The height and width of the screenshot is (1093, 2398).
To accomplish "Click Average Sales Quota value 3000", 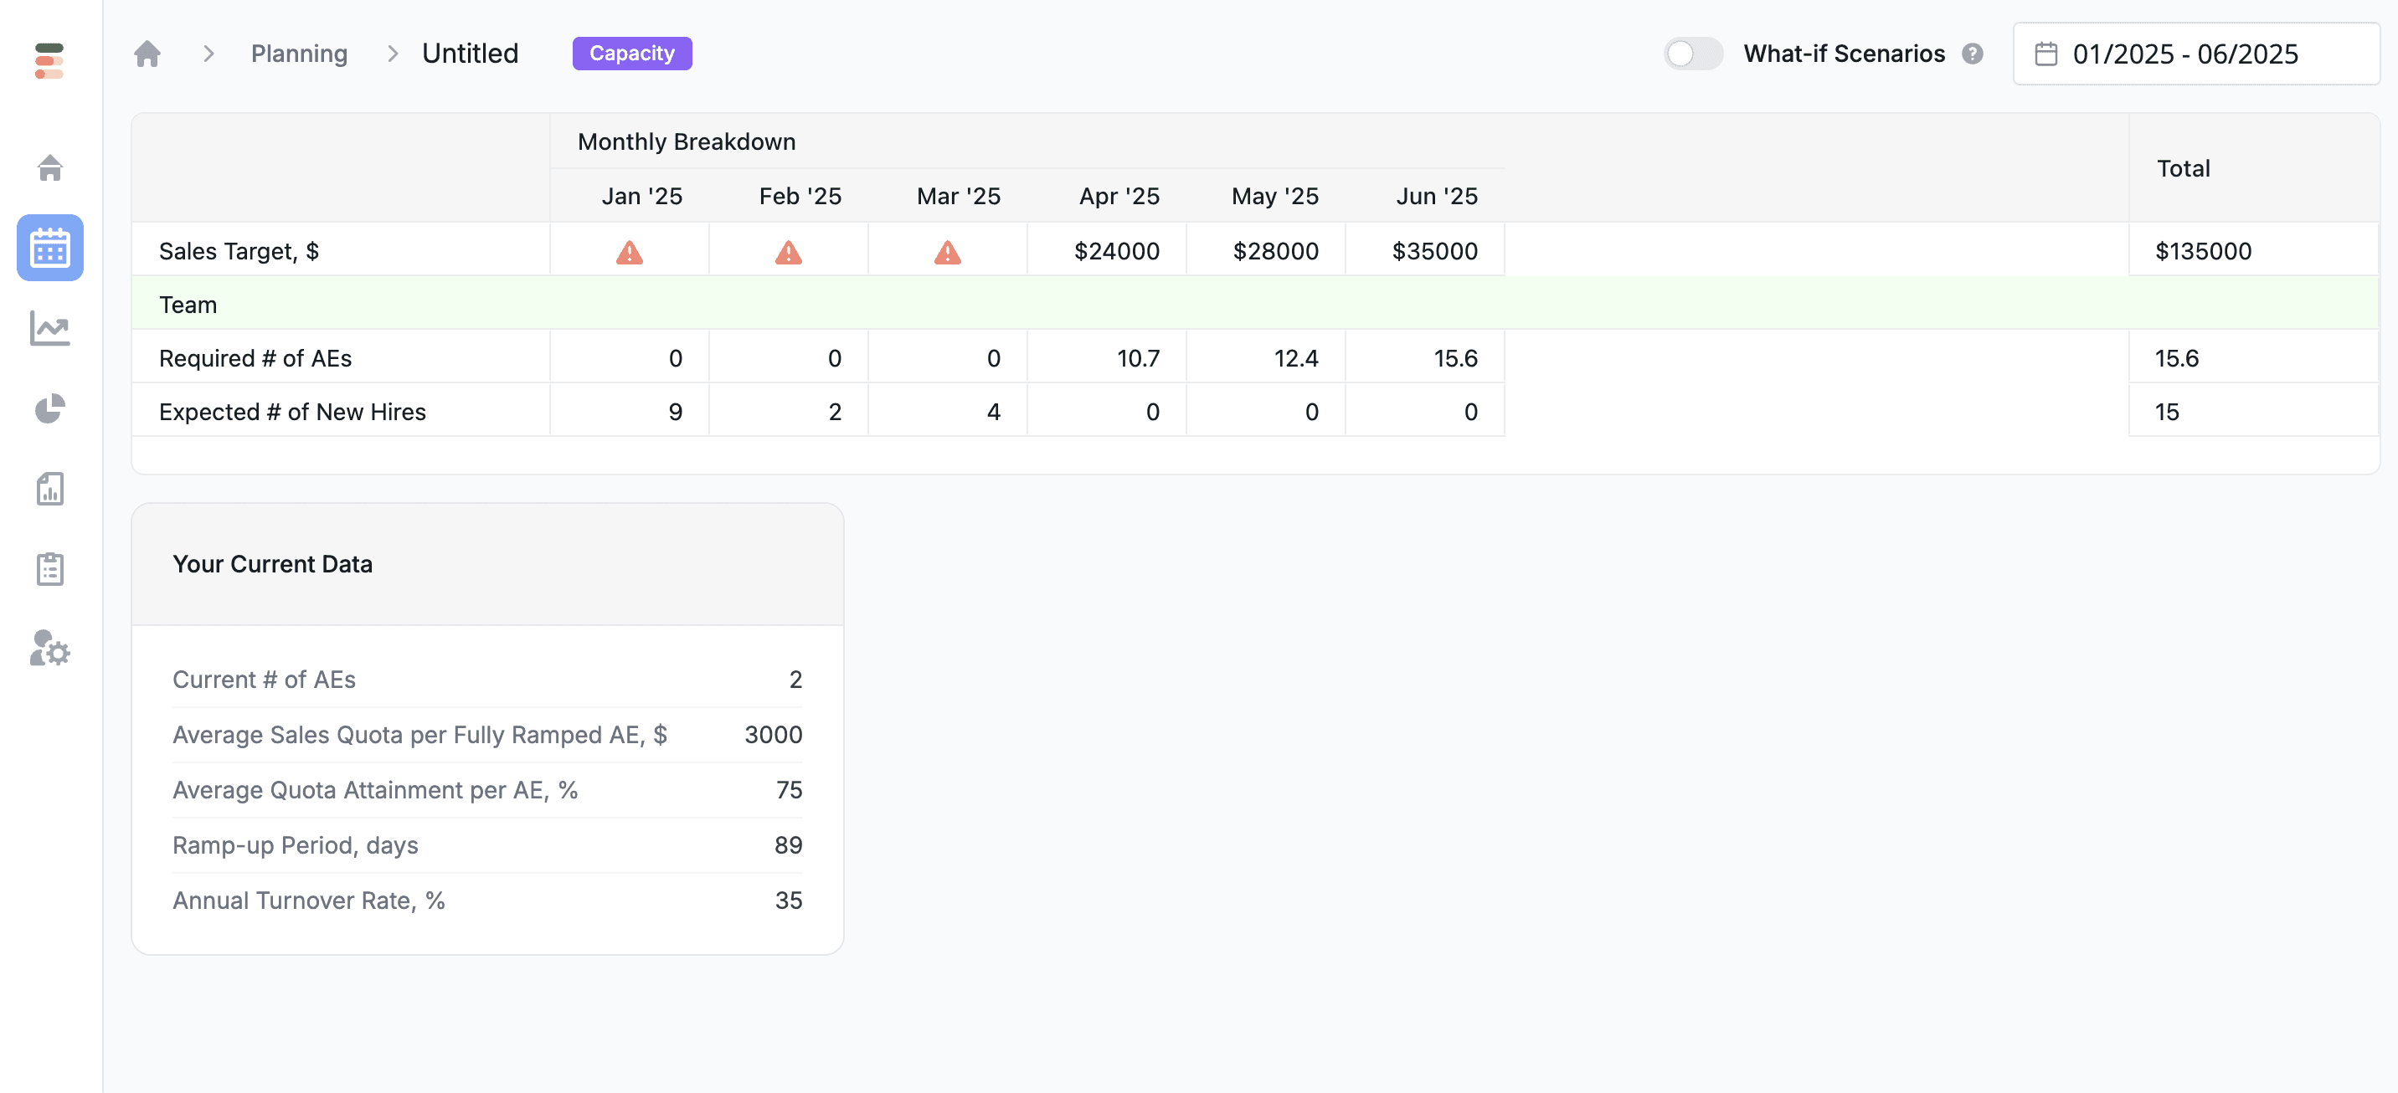I will [773, 735].
